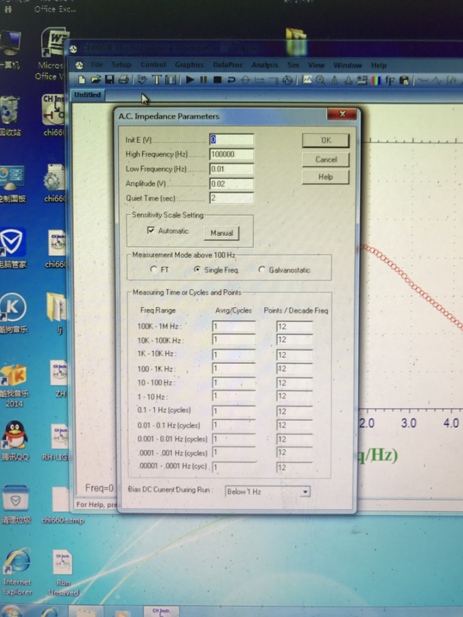
Task: Click the Zoom magnifier toolbar icon
Action: point(320,80)
